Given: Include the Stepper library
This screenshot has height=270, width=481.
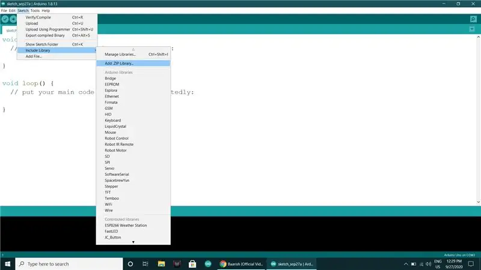Looking at the screenshot, I should (x=133, y=187).
